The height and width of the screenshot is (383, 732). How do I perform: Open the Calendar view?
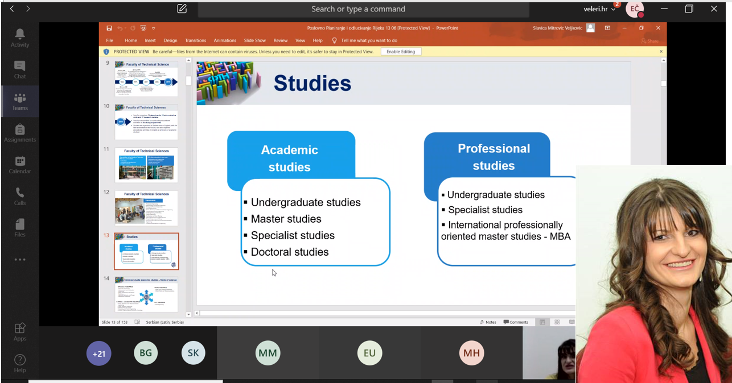(x=20, y=165)
